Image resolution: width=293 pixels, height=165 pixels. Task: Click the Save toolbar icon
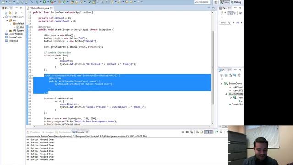(x=17, y=2)
